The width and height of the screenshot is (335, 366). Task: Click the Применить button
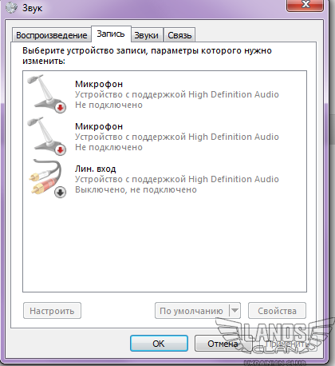click(287, 344)
